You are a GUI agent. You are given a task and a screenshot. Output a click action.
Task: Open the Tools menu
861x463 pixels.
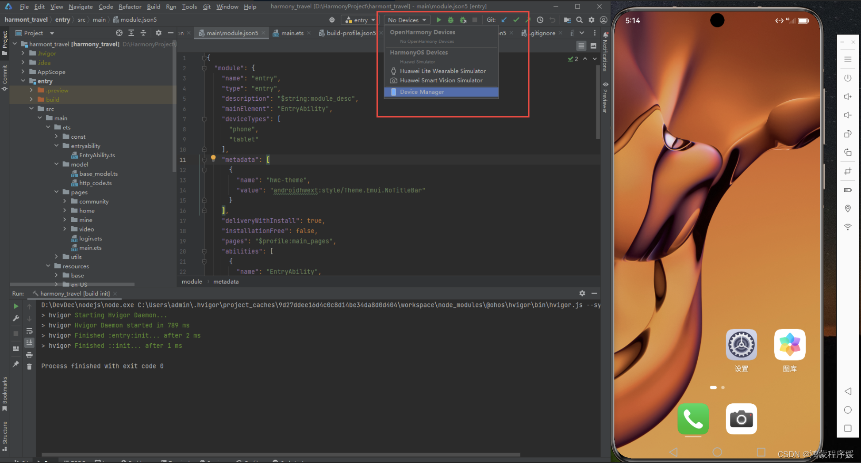point(189,7)
